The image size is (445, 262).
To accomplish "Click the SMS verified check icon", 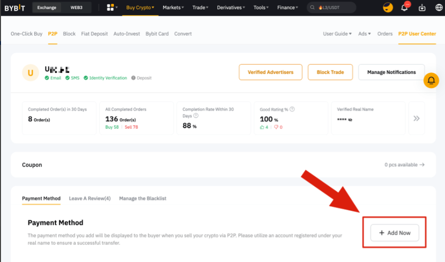I will click(x=67, y=78).
